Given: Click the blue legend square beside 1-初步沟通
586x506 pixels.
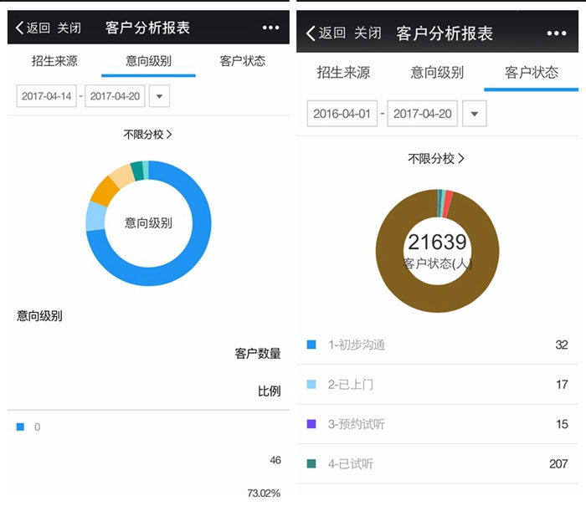Looking at the screenshot, I should pyautogui.click(x=311, y=345).
